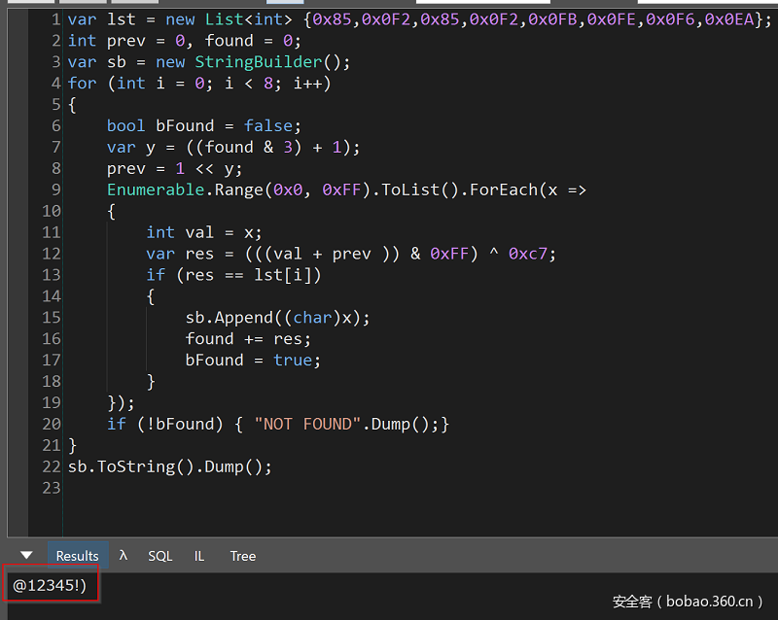
Task: Click '0xFF' Range argument on line 9
Action: [x=341, y=189]
